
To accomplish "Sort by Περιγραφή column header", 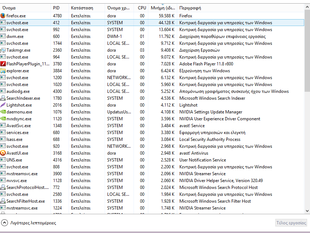I will pyautogui.click(x=240, y=8).
